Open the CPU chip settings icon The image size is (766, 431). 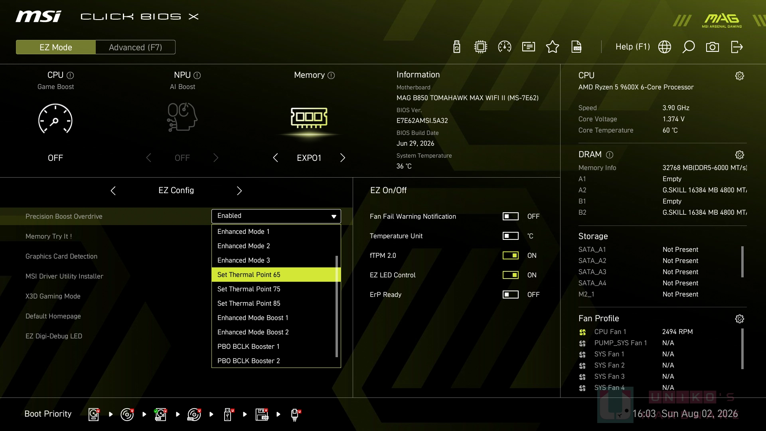tap(481, 47)
